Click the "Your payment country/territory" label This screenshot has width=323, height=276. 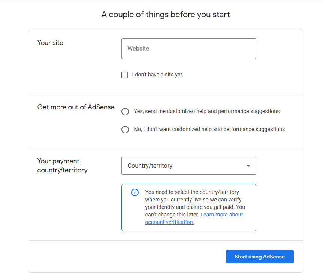click(x=62, y=166)
